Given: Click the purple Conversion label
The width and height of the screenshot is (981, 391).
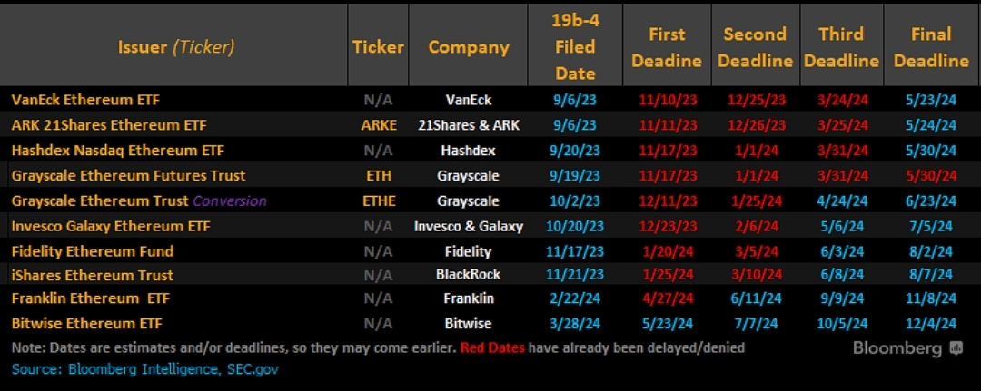Looking at the screenshot, I should 230,200.
